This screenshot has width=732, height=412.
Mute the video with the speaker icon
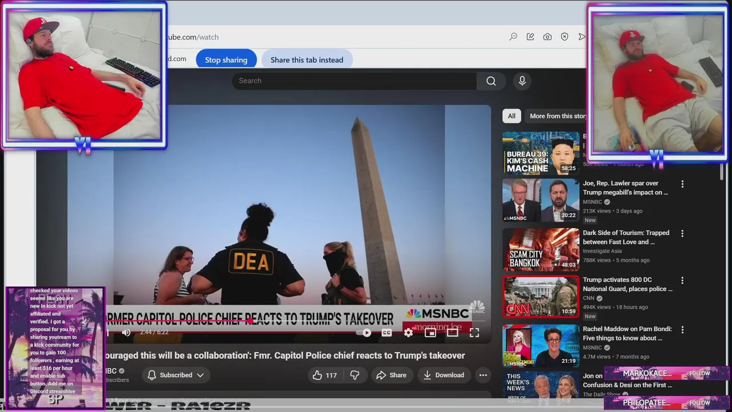[x=126, y=332]
